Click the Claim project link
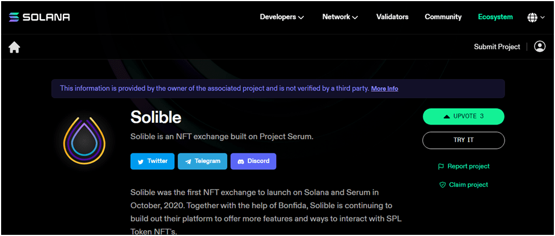 464,184
